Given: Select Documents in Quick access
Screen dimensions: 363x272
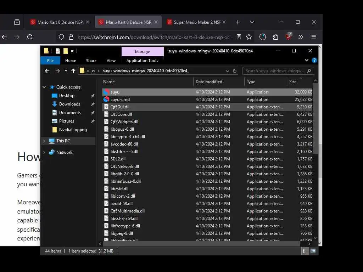Looking at the screenshot, I should point(70,113).
